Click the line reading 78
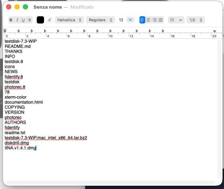This screenshot has width=224, height=189. coord(7,92)
